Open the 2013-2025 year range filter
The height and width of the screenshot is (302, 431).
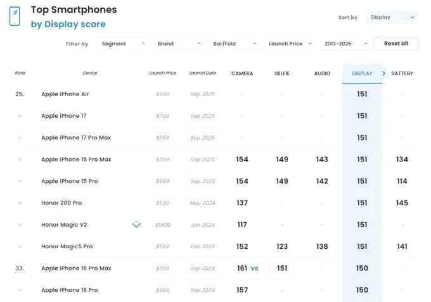click(x=344, y=44)
